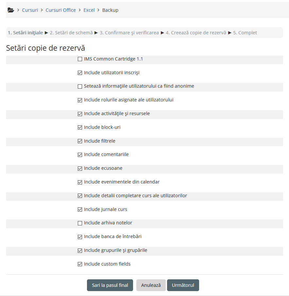Click the folder icon in breadcrumb
This screenshot has width=289, height=296.
[11, 10]
